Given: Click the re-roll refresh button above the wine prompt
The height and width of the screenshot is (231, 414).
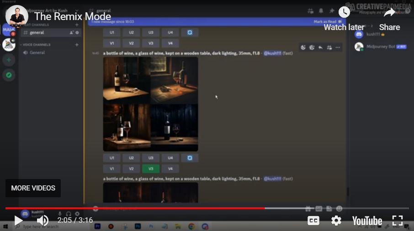Looking at the screenshot, I should [190, 32].
